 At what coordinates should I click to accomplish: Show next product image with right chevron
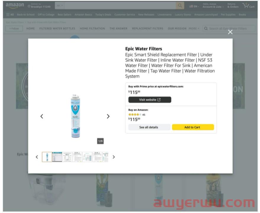coord(108,116)
